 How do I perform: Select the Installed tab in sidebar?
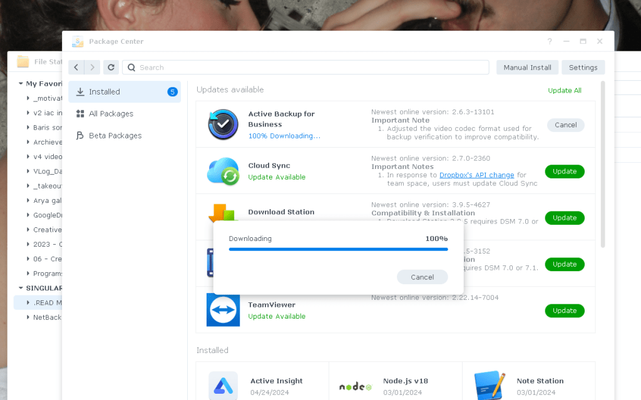pos(125,91)
